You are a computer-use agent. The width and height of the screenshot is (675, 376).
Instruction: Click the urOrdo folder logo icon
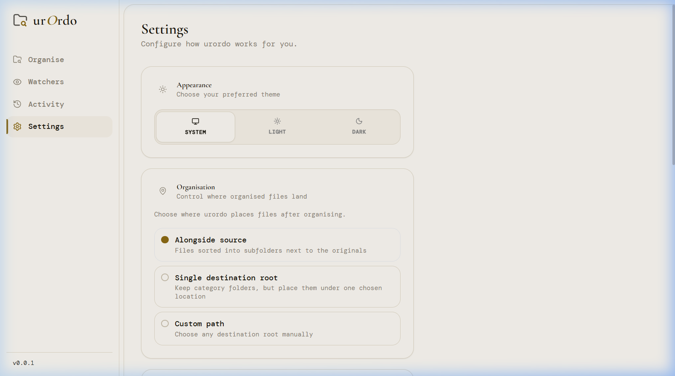20,20
